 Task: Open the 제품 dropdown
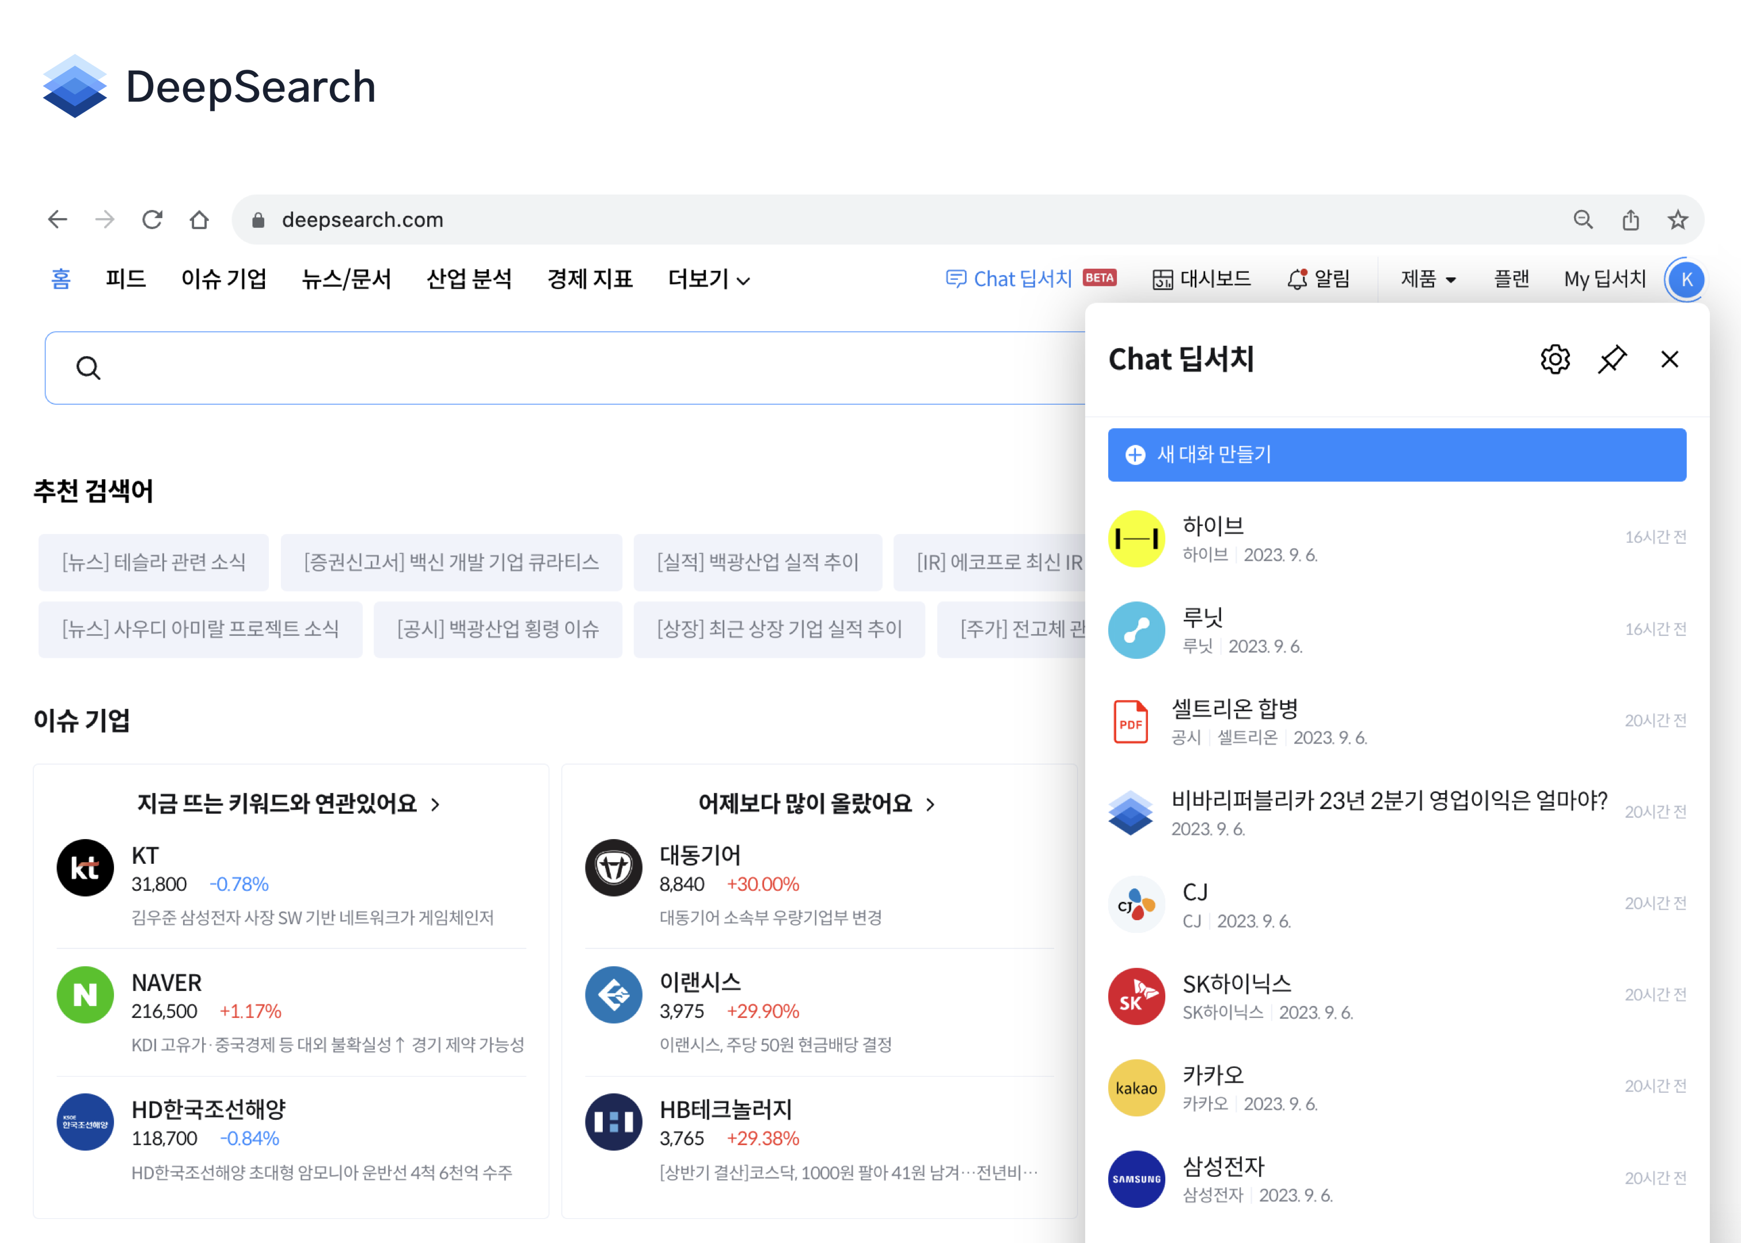click(1427, 279)
